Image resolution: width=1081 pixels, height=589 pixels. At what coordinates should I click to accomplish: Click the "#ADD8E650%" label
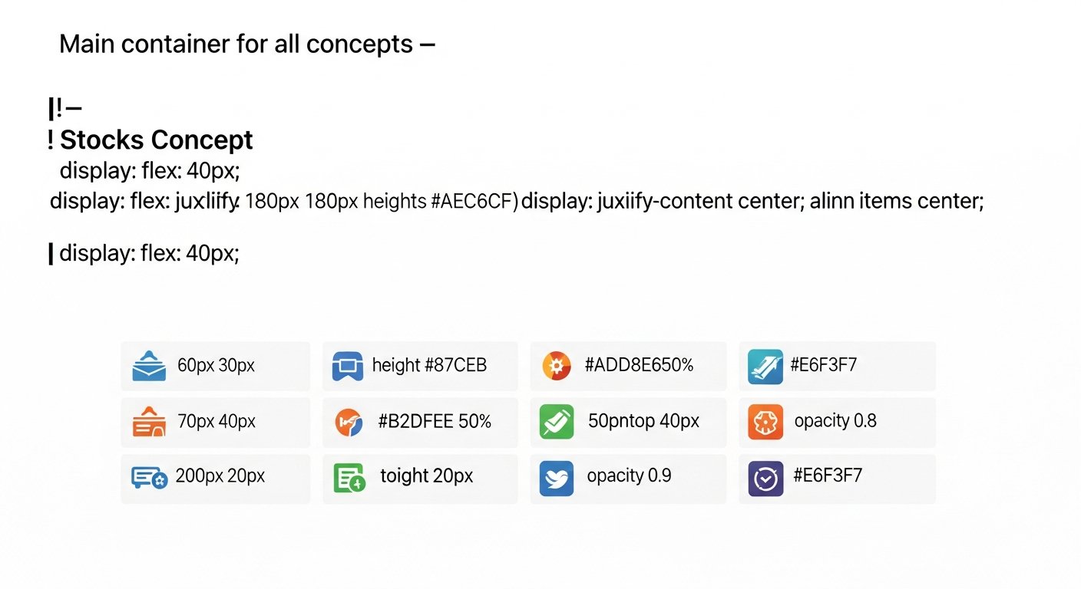point(639,366)
